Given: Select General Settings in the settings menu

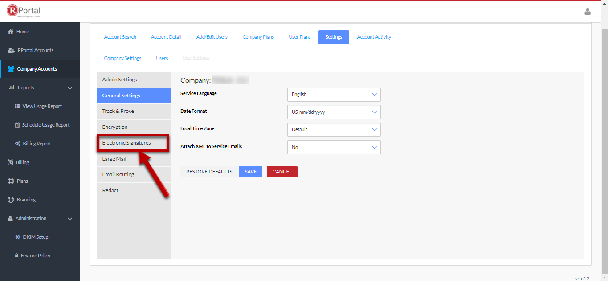Looking at the screenshot, I should pos(134,96).
